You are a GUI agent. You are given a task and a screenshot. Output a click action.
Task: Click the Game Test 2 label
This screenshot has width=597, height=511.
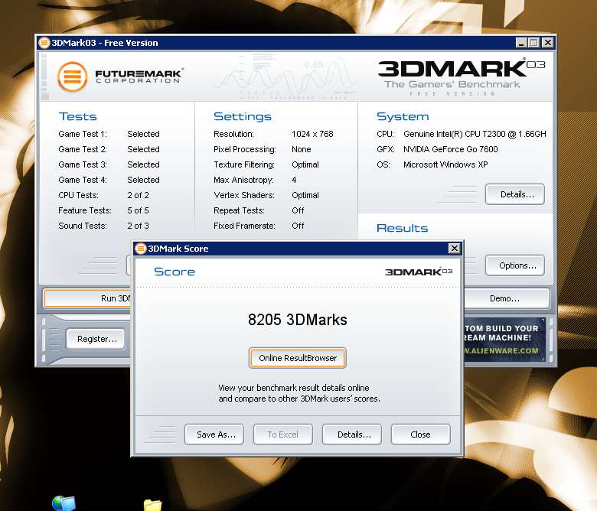click(83, 149)
